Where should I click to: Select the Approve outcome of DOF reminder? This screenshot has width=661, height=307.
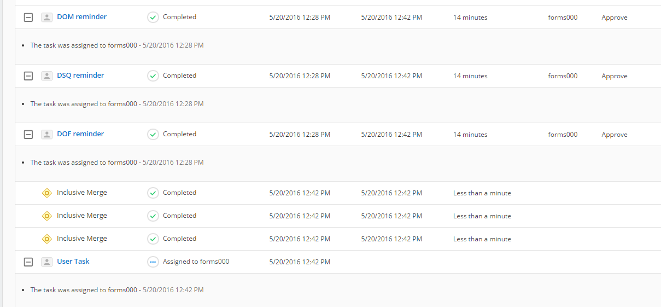[x=615, y=135]
